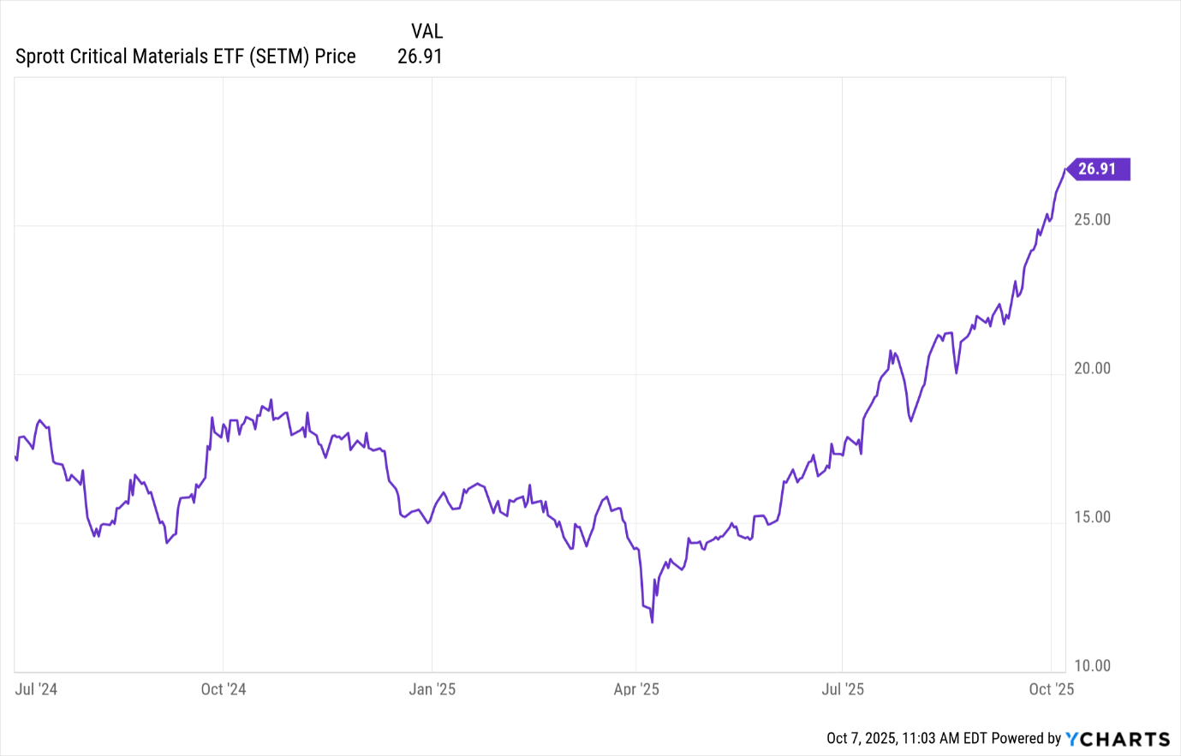1181x756 pixels.
Task: Click the letter Y in the YCharts logo
Action: 1074,739
